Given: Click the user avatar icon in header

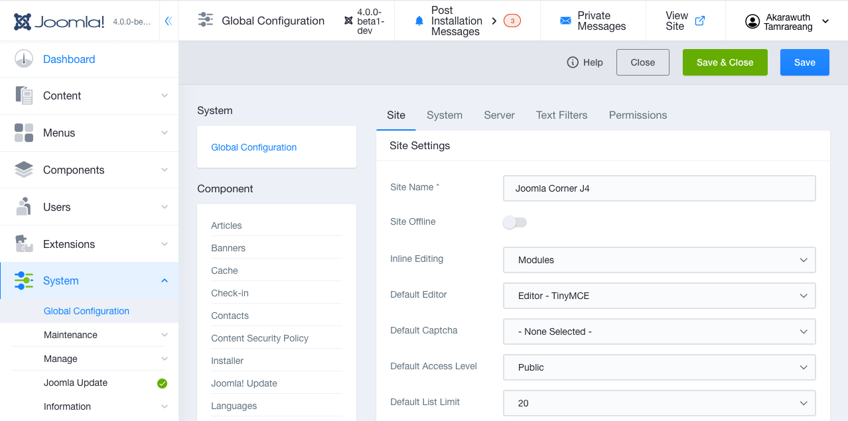Looking at the screenshot, I should (752, 21).
